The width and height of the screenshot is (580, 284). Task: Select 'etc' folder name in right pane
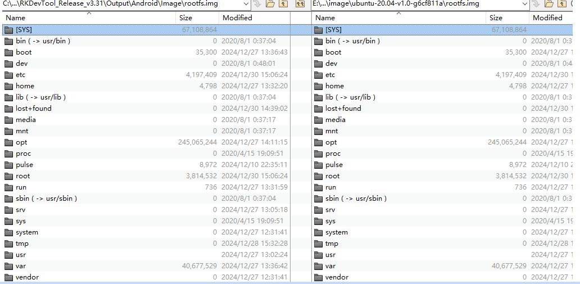pyautogui.click(x=330, y=75)
